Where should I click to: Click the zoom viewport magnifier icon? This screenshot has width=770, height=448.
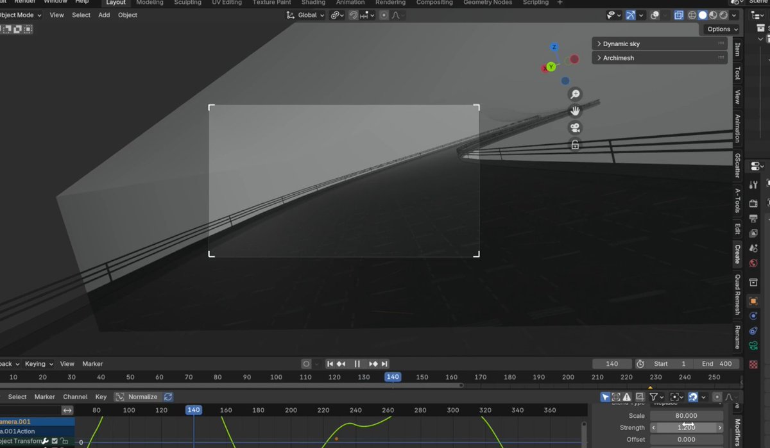pyautogui.click(x=575, y=94)
